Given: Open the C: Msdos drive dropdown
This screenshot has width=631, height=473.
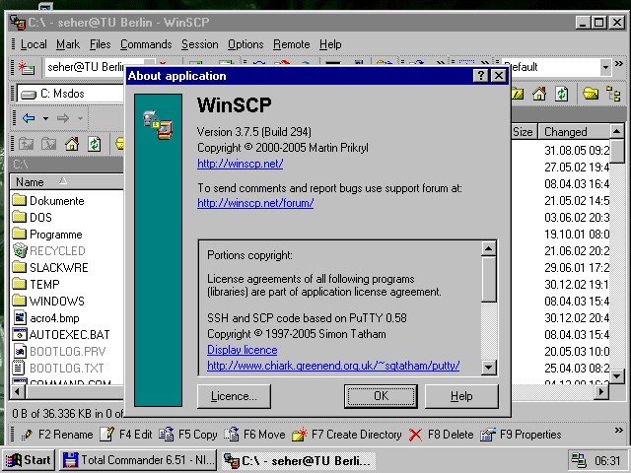Looking at the screenshot, I should coord(70,95).
